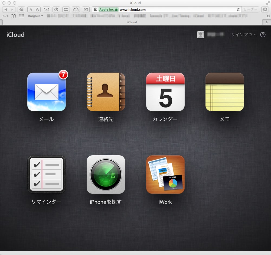271x255 pixels.
Task: Click the メール label under the Mail icon
Action: [x=46, y=119]
